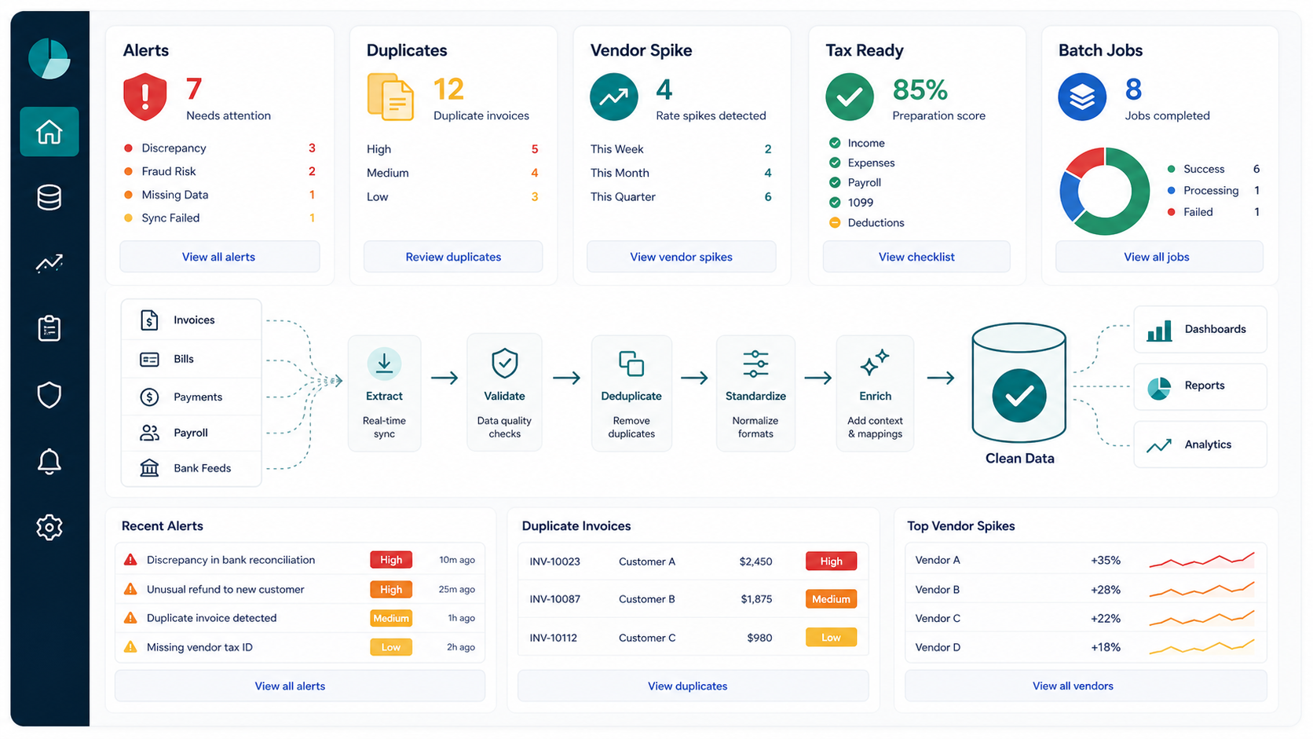Click Vendor D sparkline chart
Viewport: 1313px width, 739px height.
click(x=1201, y=647)
